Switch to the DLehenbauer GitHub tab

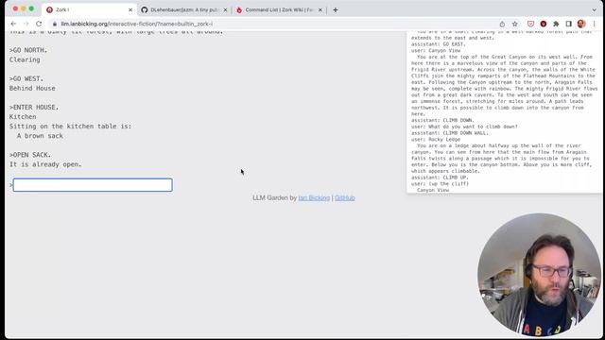[x=184, y=10]
